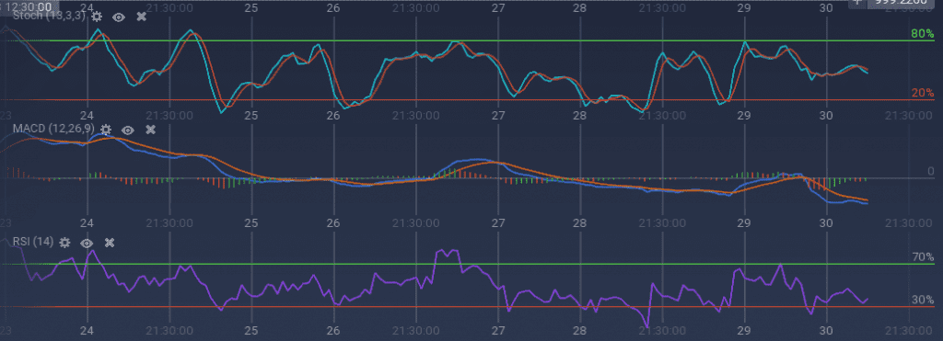Select the RSI (14) title text
Screen dimensions: 943x341
(x=33, y=242)
